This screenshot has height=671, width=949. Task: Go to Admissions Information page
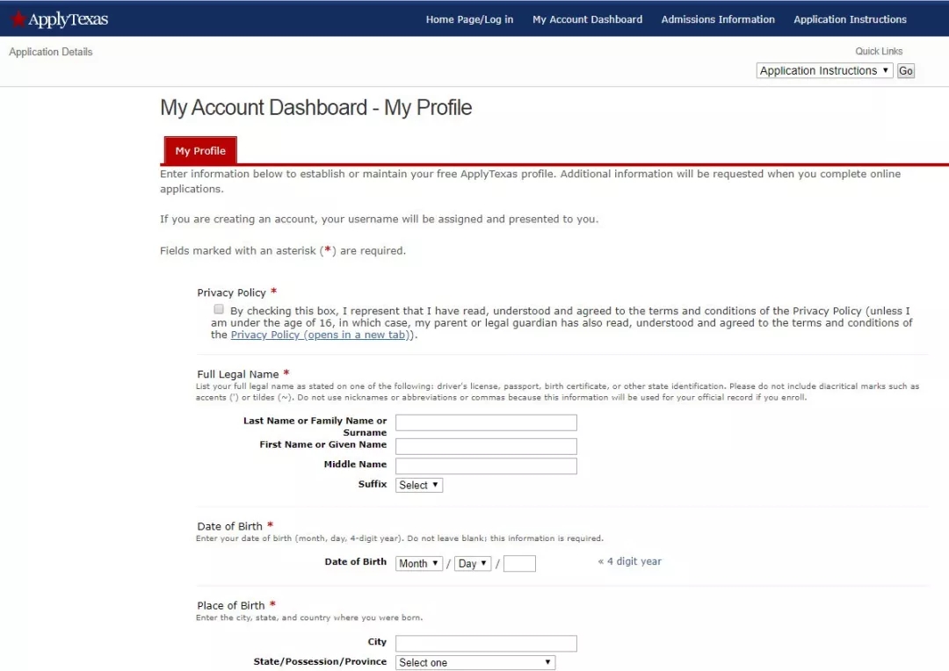tap(718, 19)
